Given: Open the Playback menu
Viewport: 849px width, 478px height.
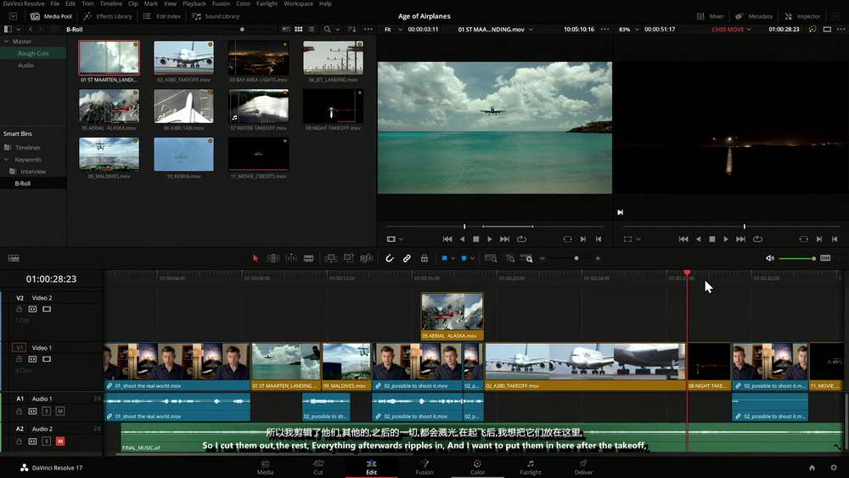Looking at the screenshot, I should click(x=194, y=3).
